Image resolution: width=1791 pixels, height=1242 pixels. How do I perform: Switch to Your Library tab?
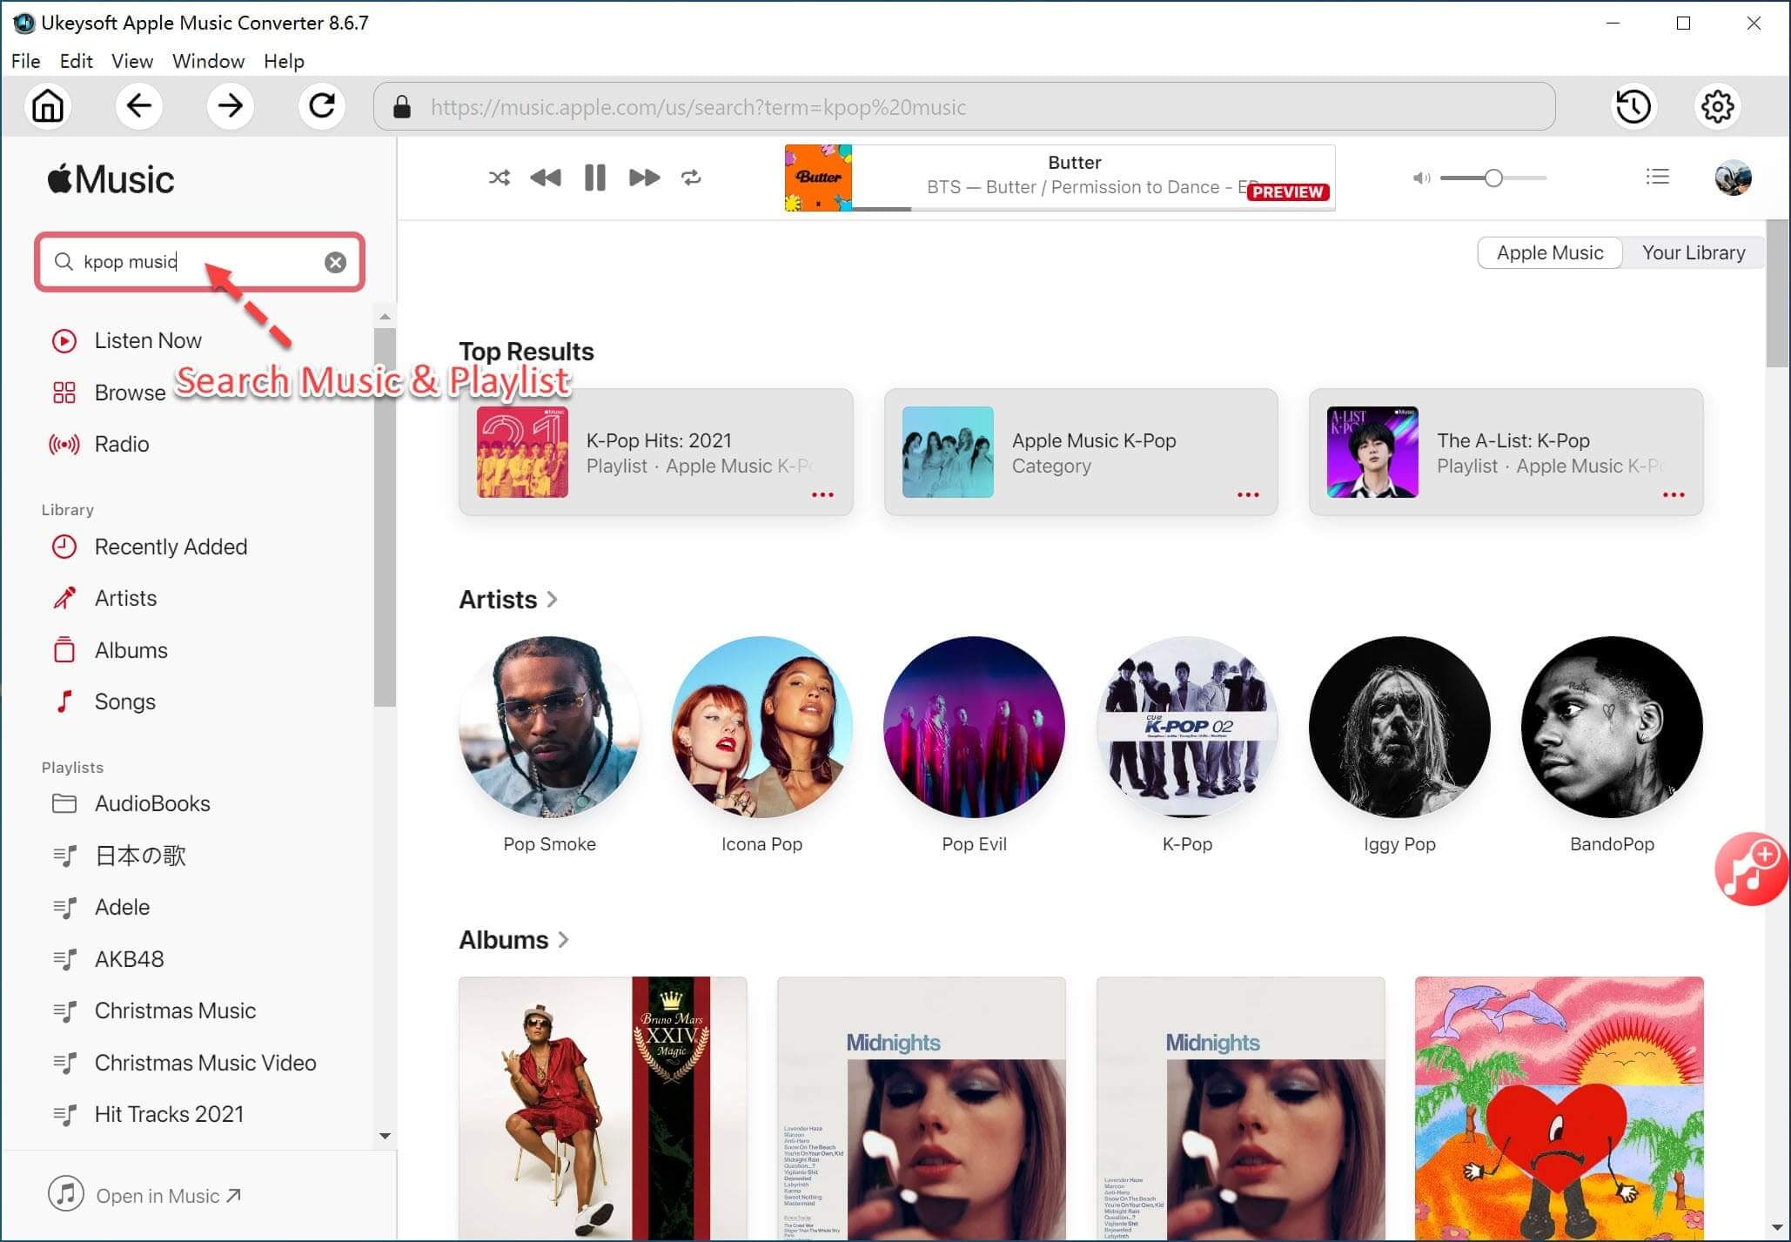[1693, 252]
